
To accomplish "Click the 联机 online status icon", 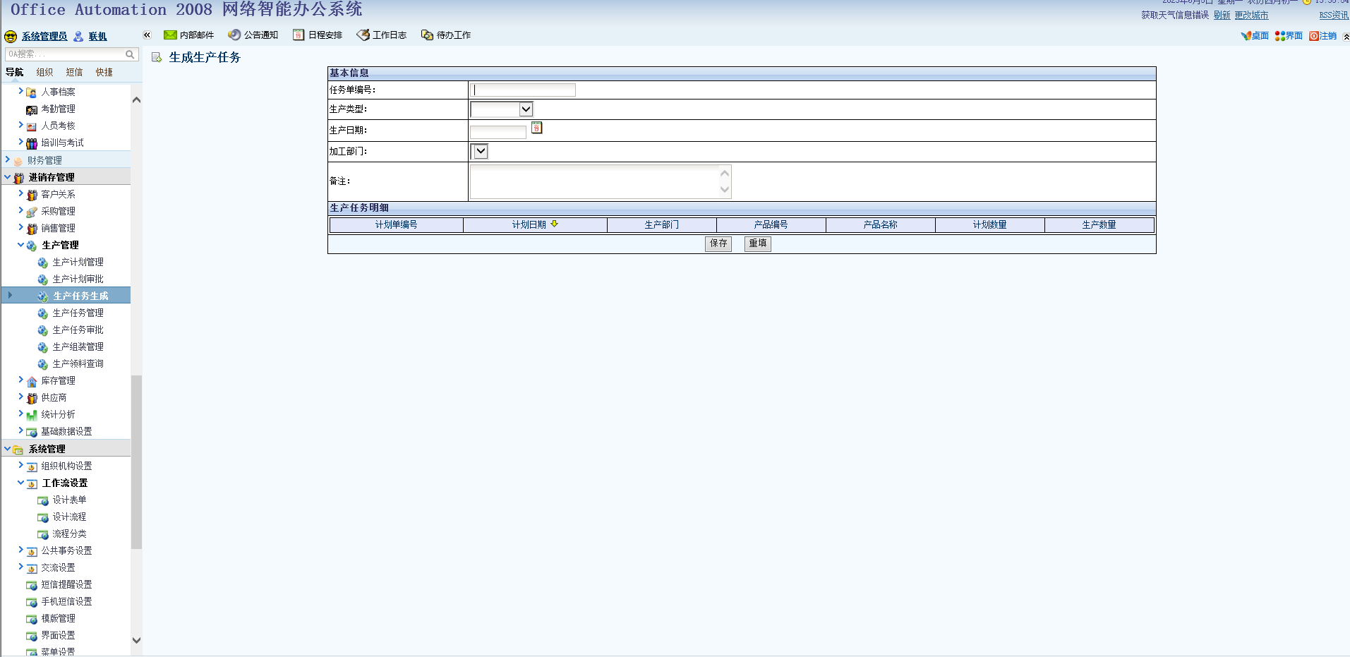I will tap(78, 37).
